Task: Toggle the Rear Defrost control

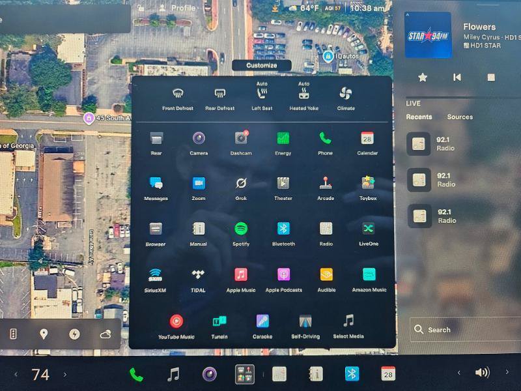Action: tap(220, 98)
